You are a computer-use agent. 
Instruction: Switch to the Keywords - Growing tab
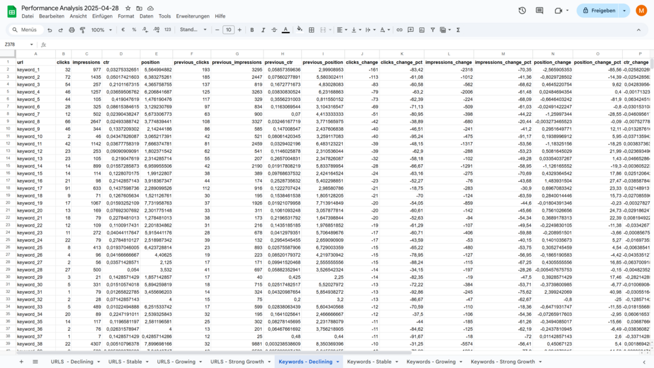point(431,361)
